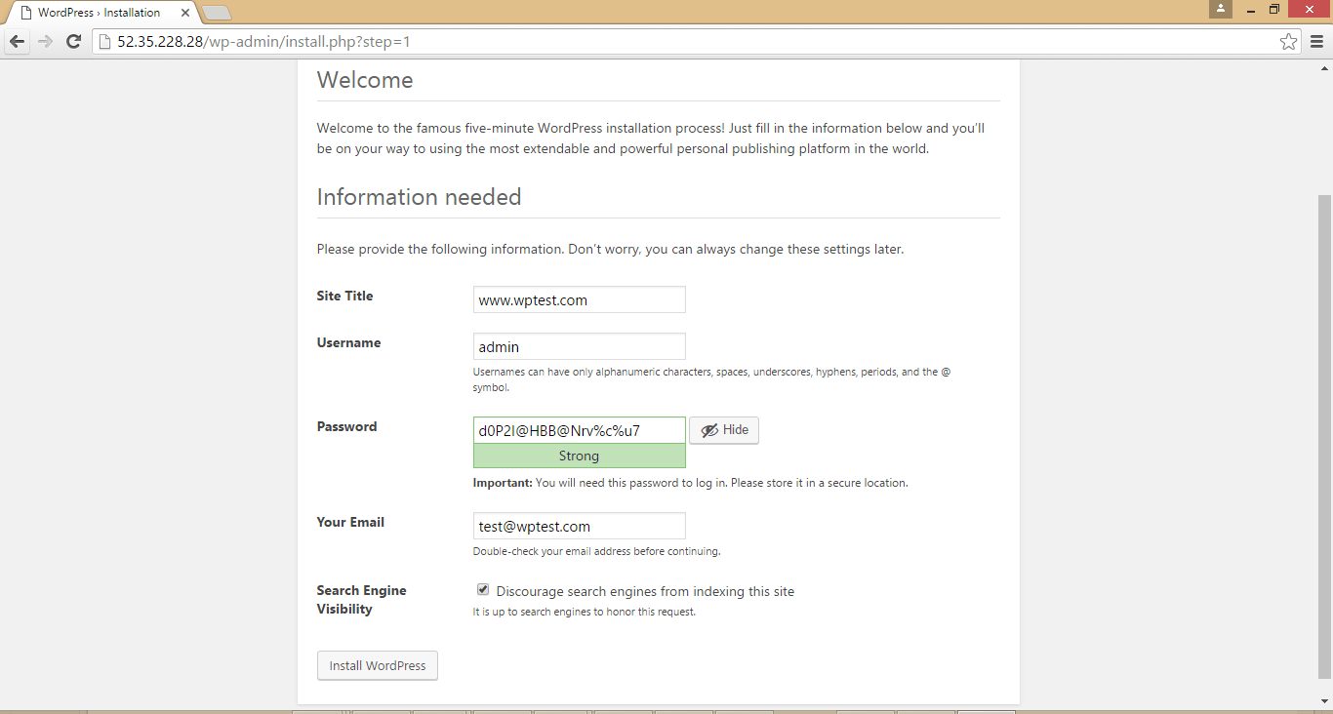Viewport: 1333px width, 714px height.
Task: Click the Your Email input field
Action: click(579, 525)
